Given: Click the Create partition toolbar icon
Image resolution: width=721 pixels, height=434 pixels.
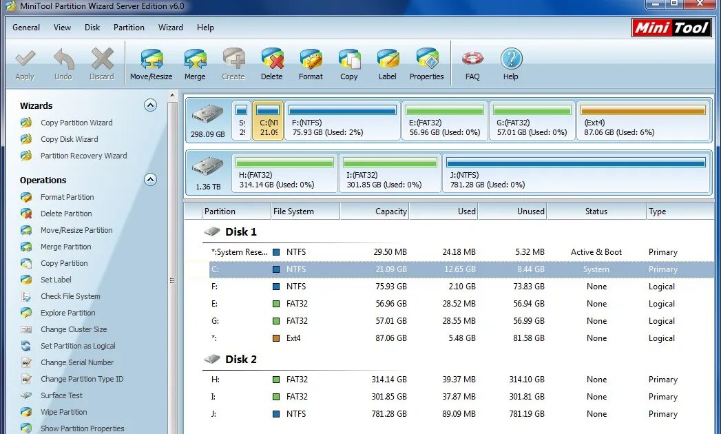Looking at the screenshot, I should coord(233,59).
